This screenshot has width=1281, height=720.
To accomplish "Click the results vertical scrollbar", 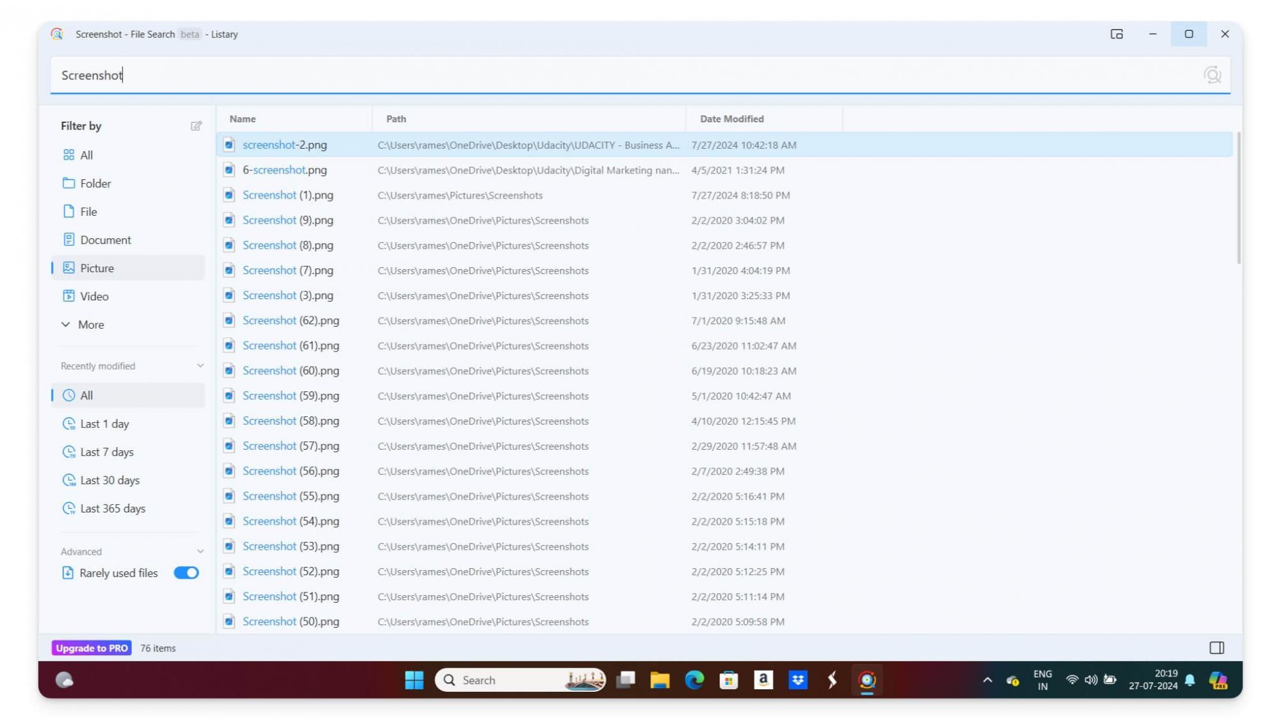I will 1238,199.
